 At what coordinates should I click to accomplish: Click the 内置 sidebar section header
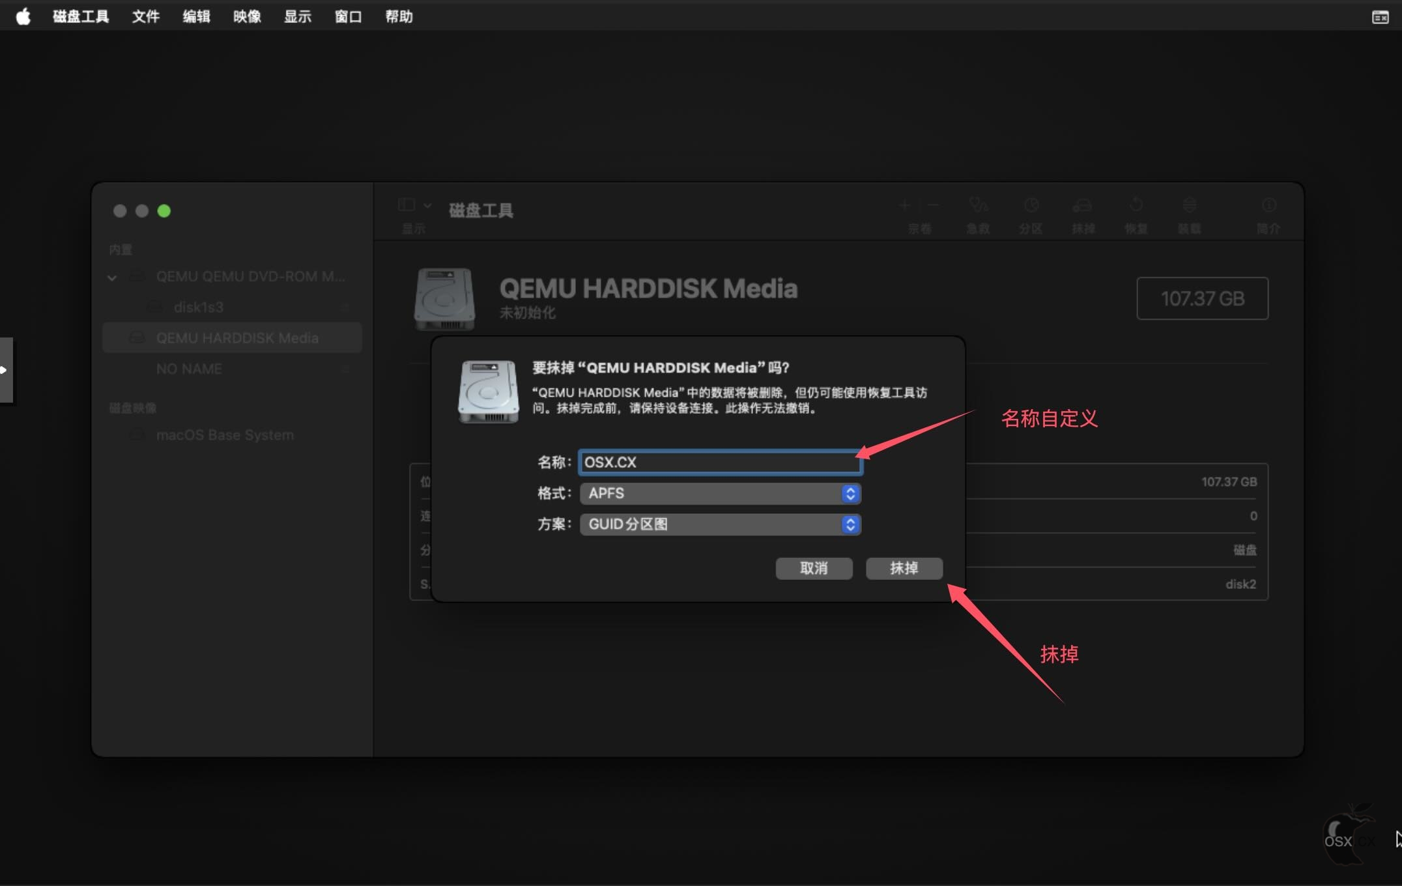pyautogui.click(x=121, y=250)
